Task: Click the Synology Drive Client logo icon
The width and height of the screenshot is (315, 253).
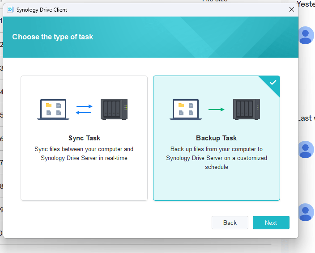Action: 10,10
